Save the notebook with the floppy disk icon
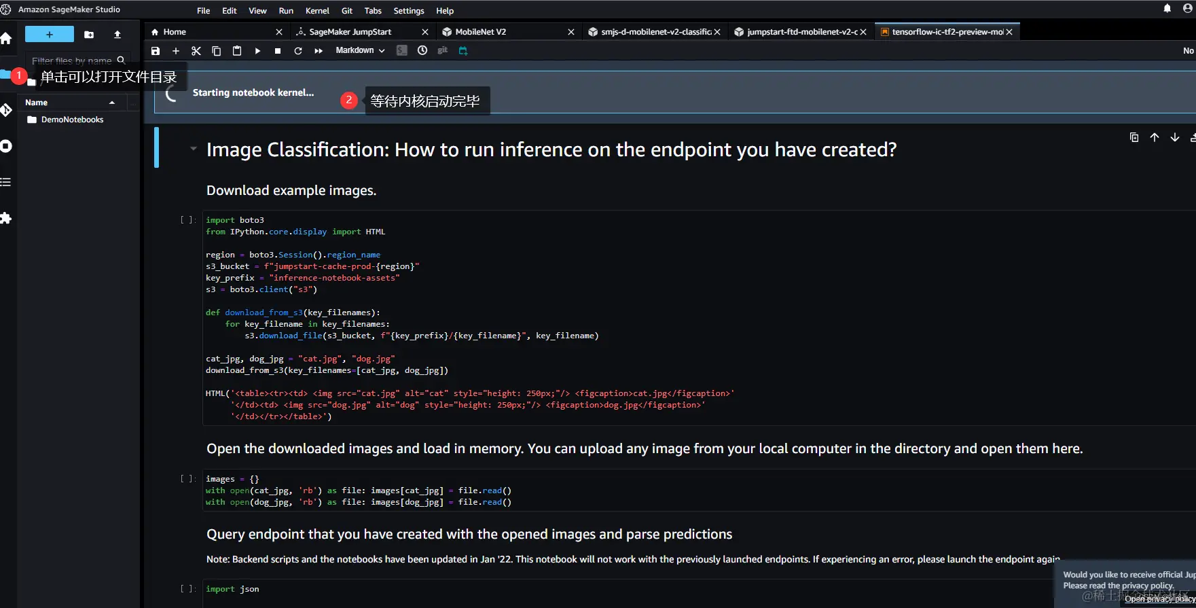Screen dimensions: 1196x608 [x=156, y=51]
